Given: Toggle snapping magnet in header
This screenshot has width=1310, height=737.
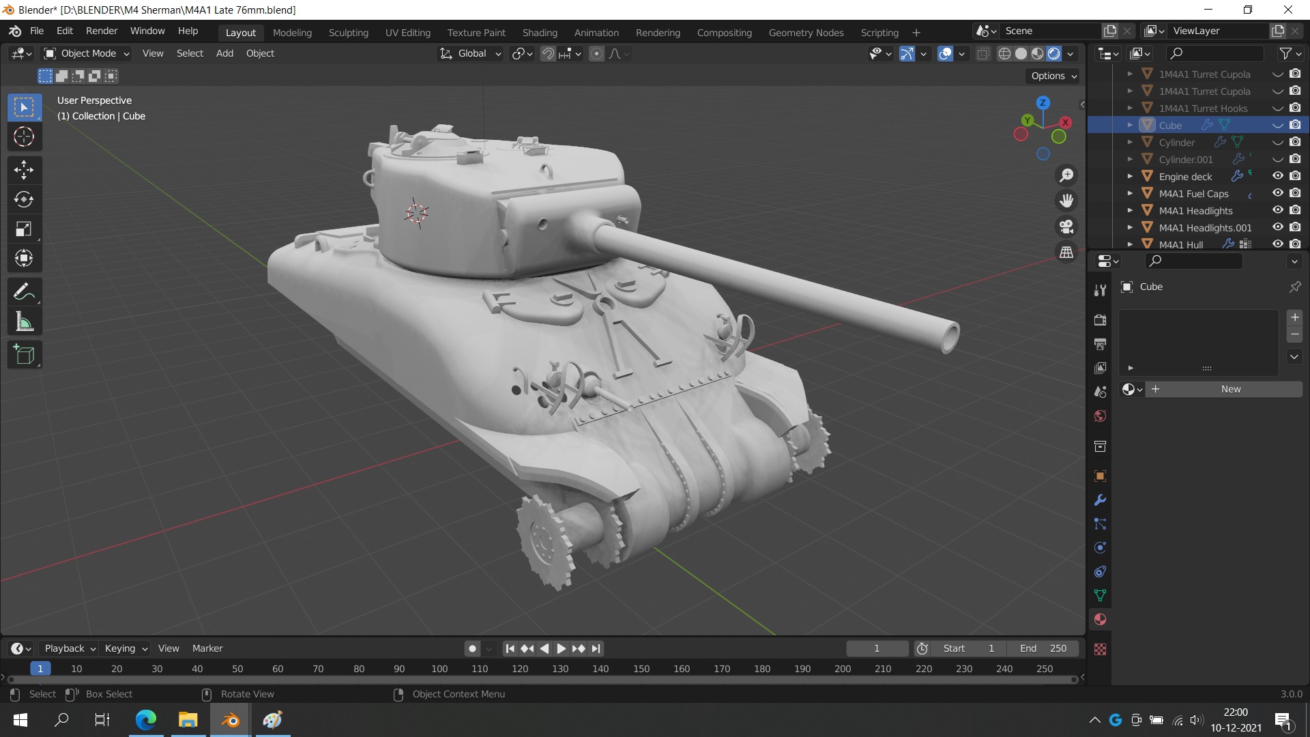Looking at the screenshot, I should [548, 53].
